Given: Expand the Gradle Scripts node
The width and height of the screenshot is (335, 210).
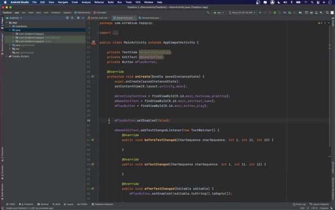Looking at the screenshot, I should click(7, 57).
